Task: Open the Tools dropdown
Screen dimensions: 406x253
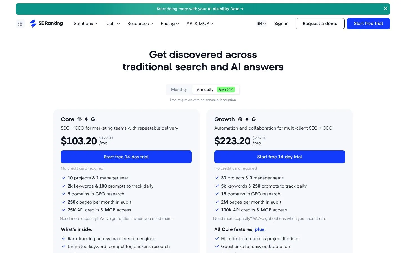Action: coord(112,24)
